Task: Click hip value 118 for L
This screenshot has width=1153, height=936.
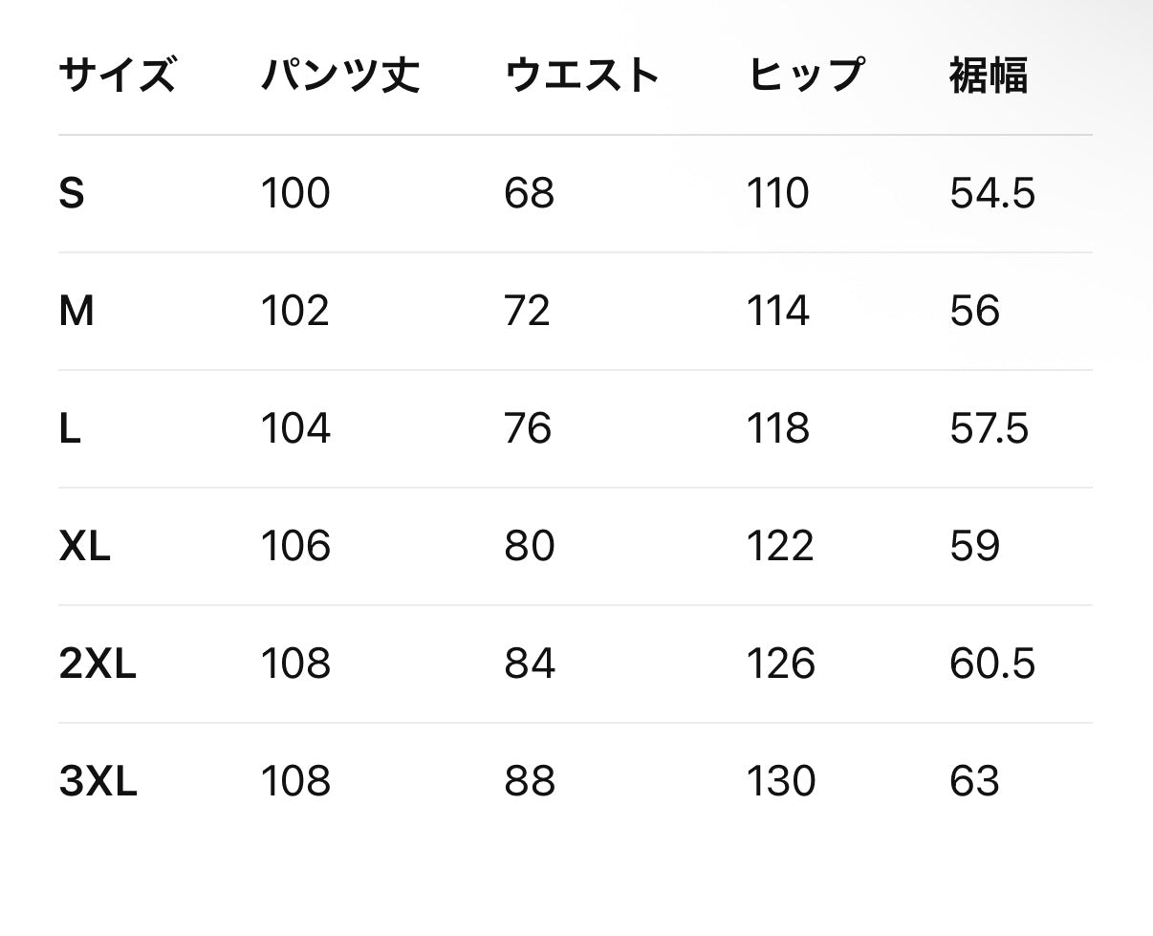Action: pos(778,429)
